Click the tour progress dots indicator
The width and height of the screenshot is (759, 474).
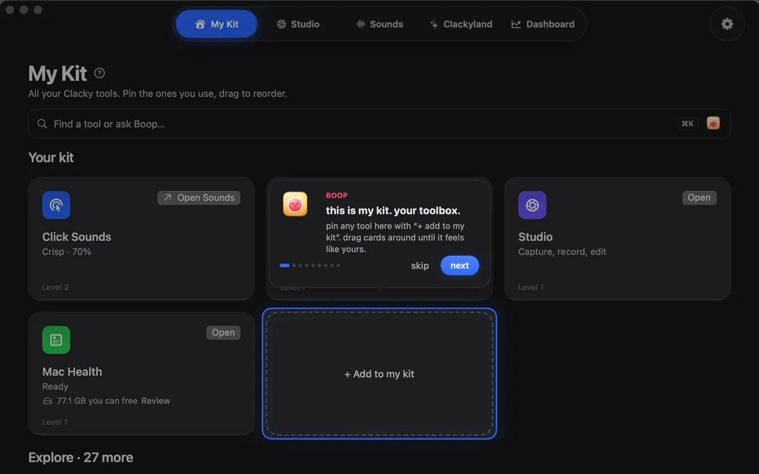[x=310, y=265]
